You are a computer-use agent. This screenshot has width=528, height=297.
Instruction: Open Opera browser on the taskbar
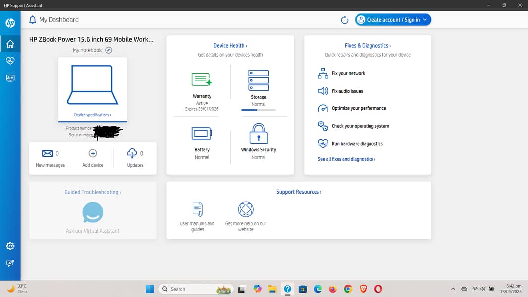[378, 289]
